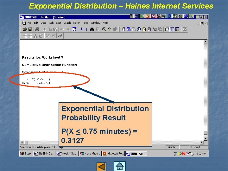Click the MINITAB session menu icon beside File
The width and height of the screenshot is (228, 171).
click(24, 23)
